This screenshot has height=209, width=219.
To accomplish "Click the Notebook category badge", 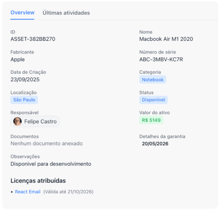I will pyautogui.click(x=153, y=80).
